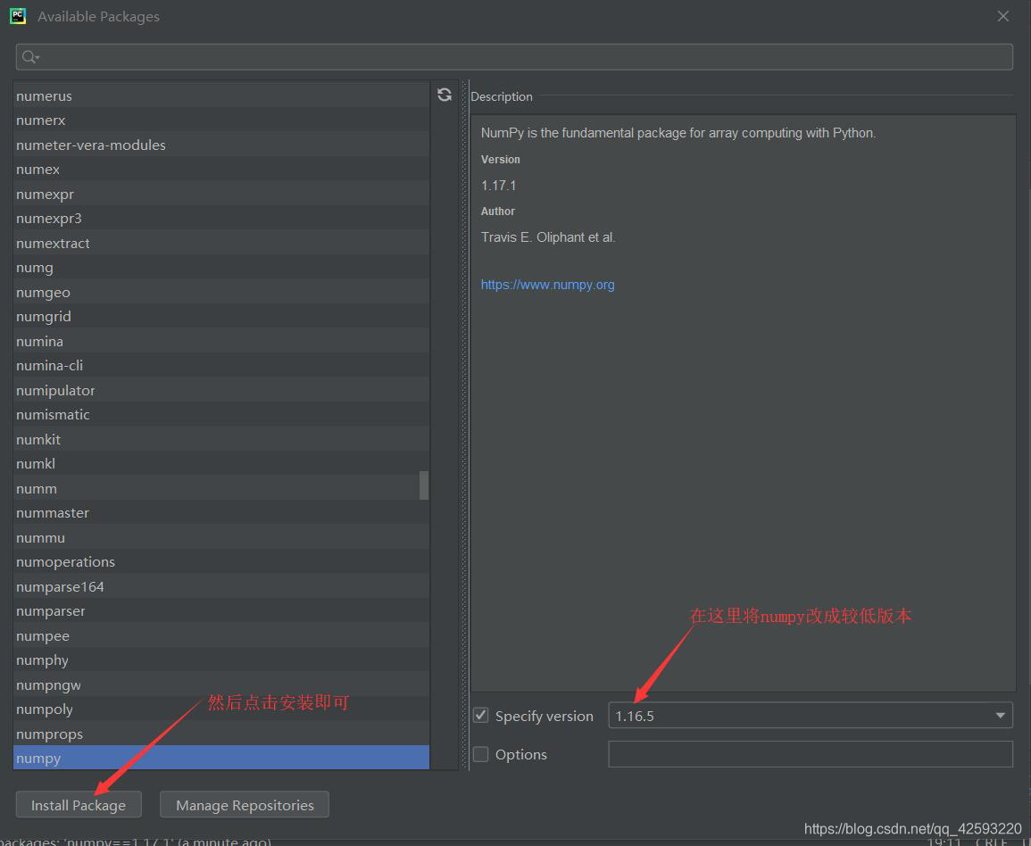Click the NumPy description sentence
1031x846 pixels.
(x=678, y=133)
